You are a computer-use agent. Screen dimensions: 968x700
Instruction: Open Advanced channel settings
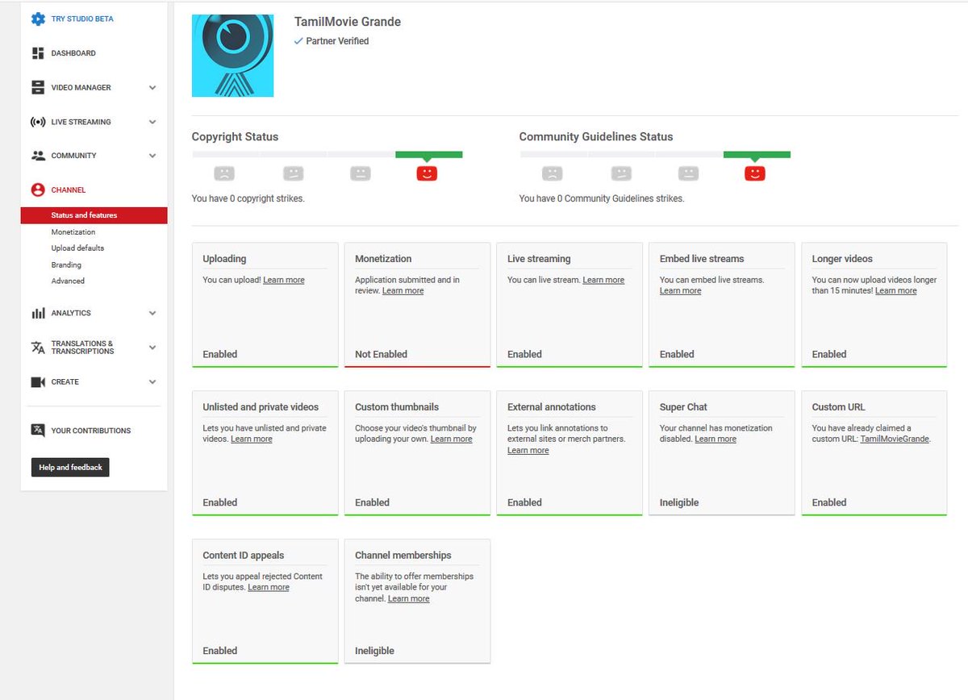click(x=68, y=281)
